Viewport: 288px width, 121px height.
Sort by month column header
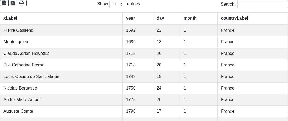[199, 18]
